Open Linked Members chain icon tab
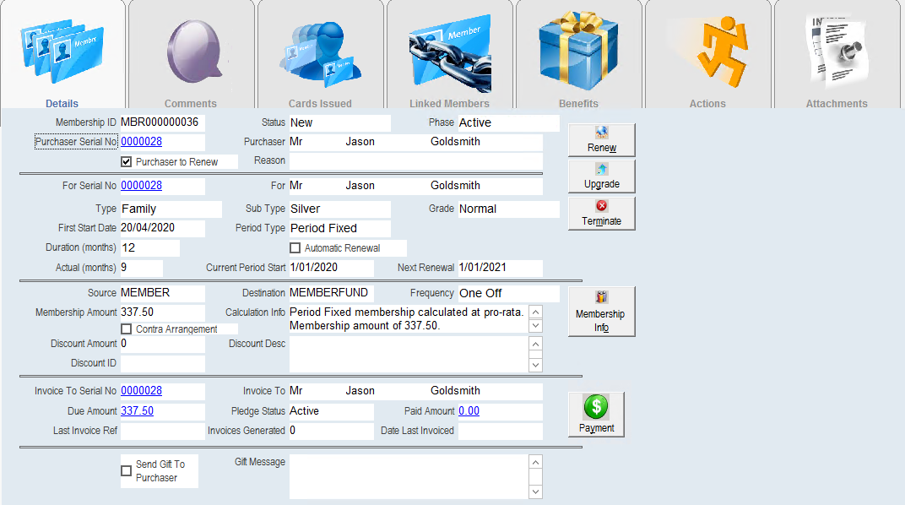905x505 pixels. coord(450,55)
